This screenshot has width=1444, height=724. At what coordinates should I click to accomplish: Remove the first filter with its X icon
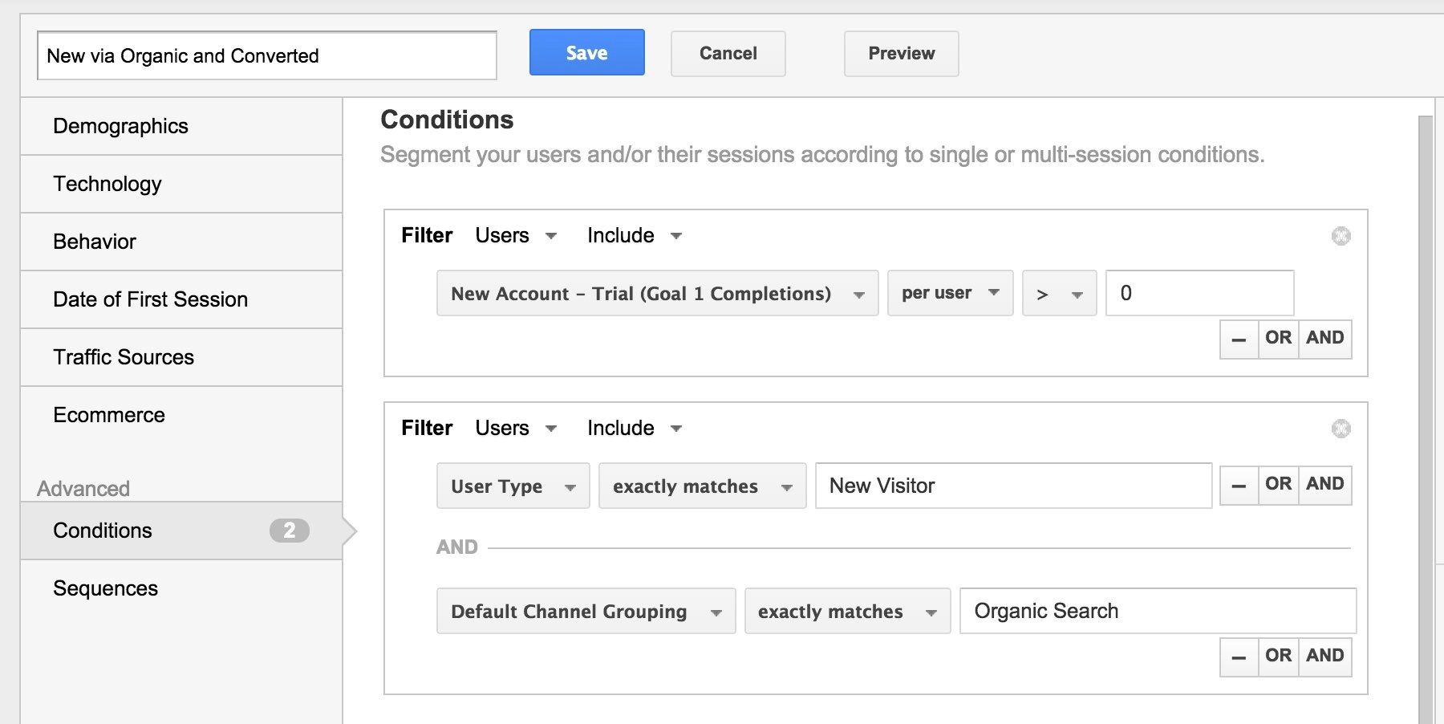pyautogui.click(x=1341, y=236)
